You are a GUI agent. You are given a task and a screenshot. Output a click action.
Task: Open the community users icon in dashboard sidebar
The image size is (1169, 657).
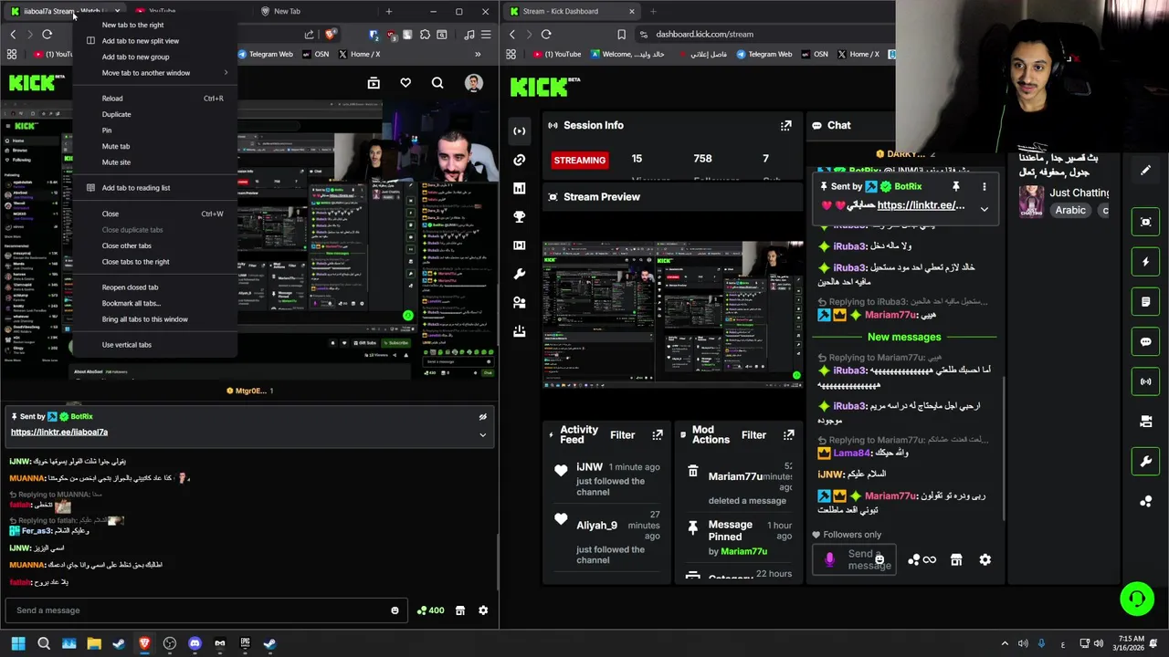pos(520,302)
